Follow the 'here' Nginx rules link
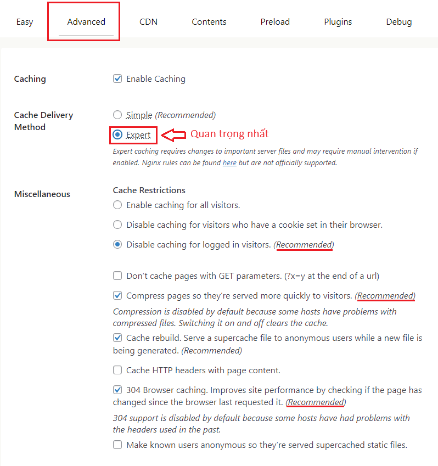Screen dimensions: 438x466 (x=229, y=163)
